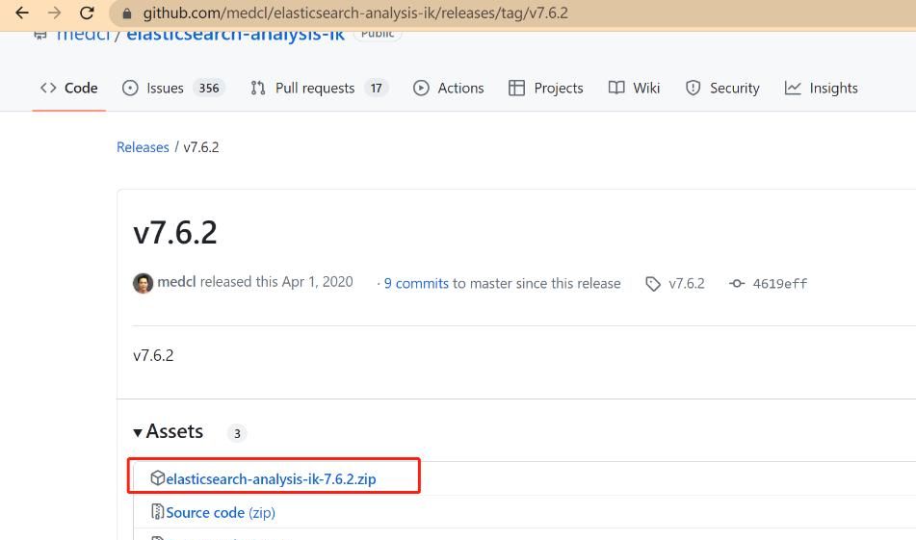This screenshot has height=540, width=916.
Task: Click the tag icon beside v7.6.2
Action: click(x=652, y=284)
